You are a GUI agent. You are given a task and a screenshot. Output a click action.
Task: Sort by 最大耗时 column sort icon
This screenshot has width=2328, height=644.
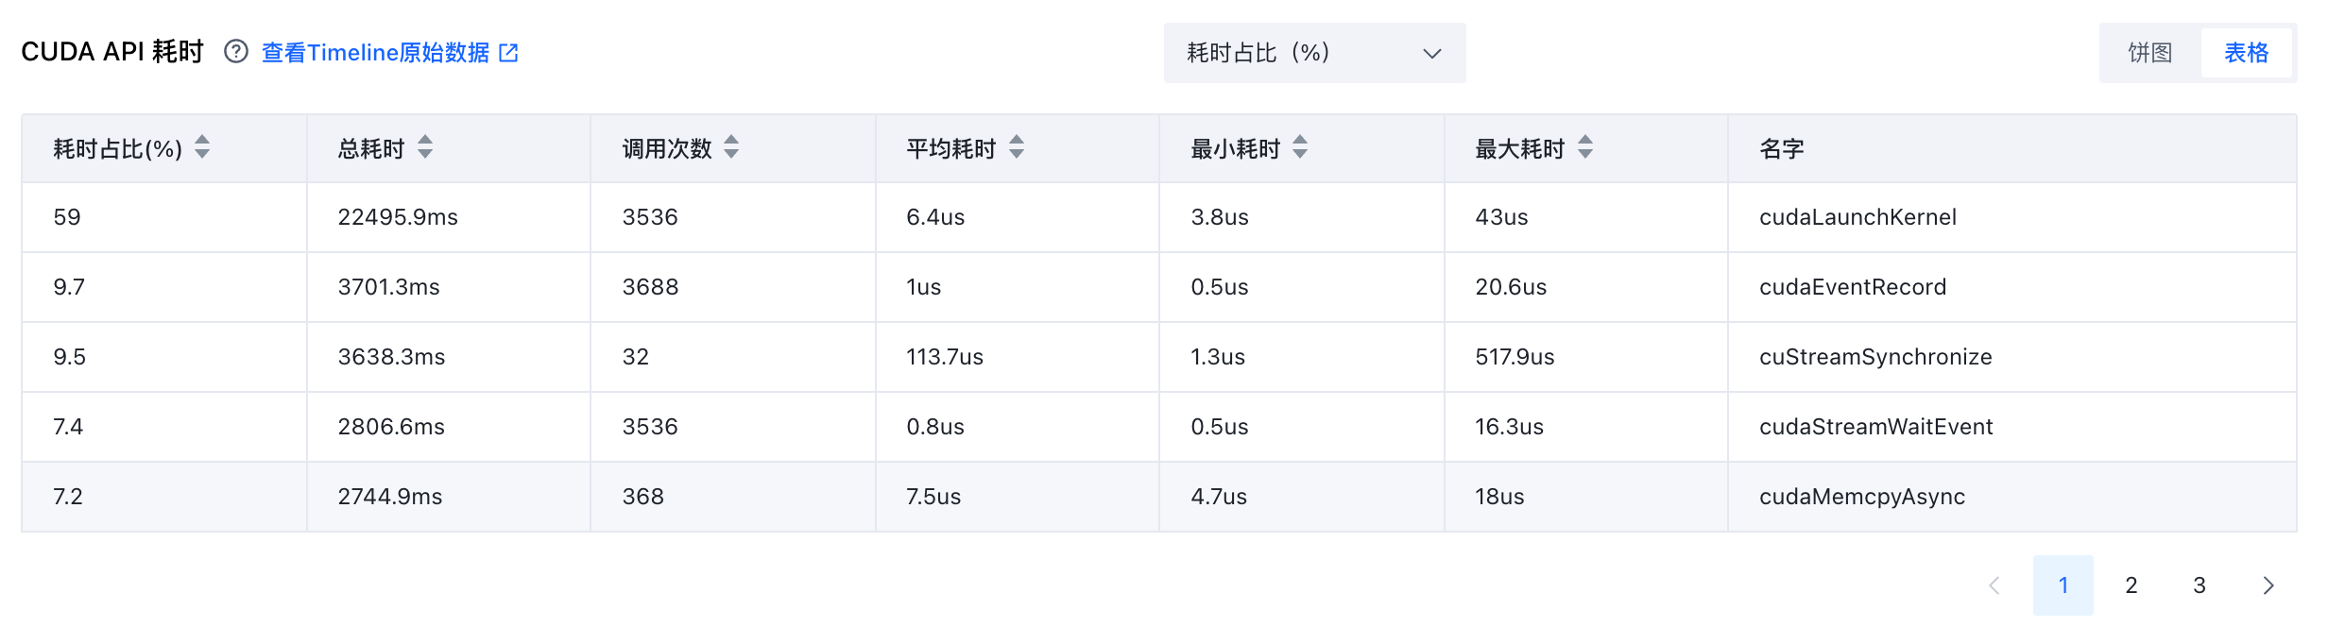pyautogui.click(x=1585, y=147)
